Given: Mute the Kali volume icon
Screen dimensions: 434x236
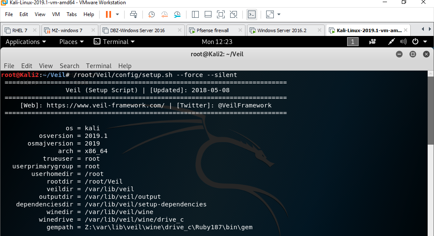Looking at the screenshot, I should [403, 42].
